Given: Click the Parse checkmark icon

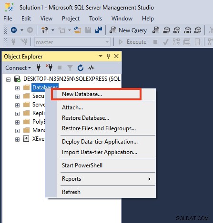Looking at the screenshot, I should pos(165,42).
